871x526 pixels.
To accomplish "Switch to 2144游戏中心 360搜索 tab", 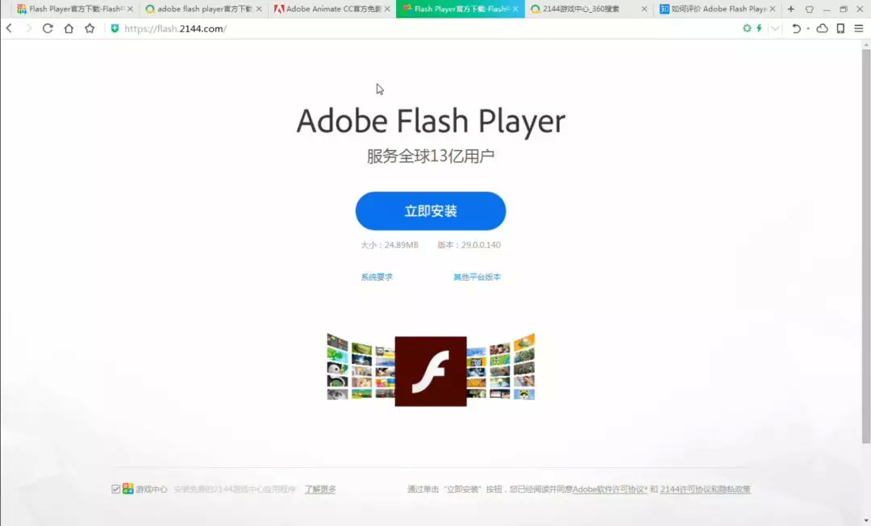I will (x=588, y=9).
